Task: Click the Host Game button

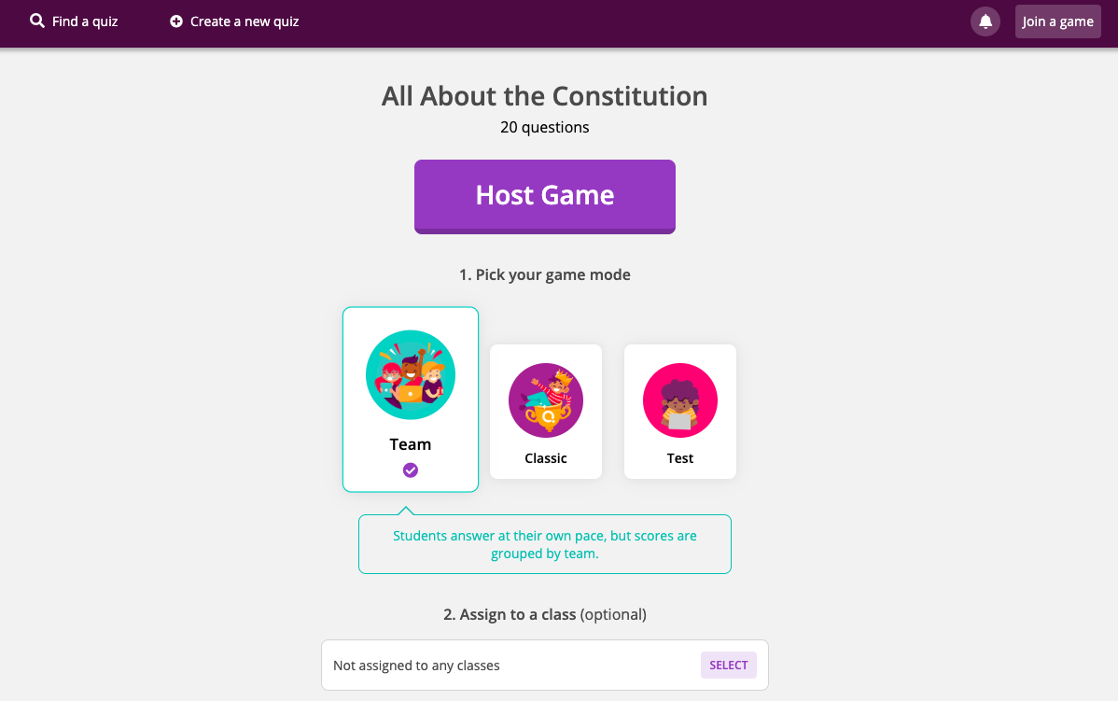Action: [545, 197]
